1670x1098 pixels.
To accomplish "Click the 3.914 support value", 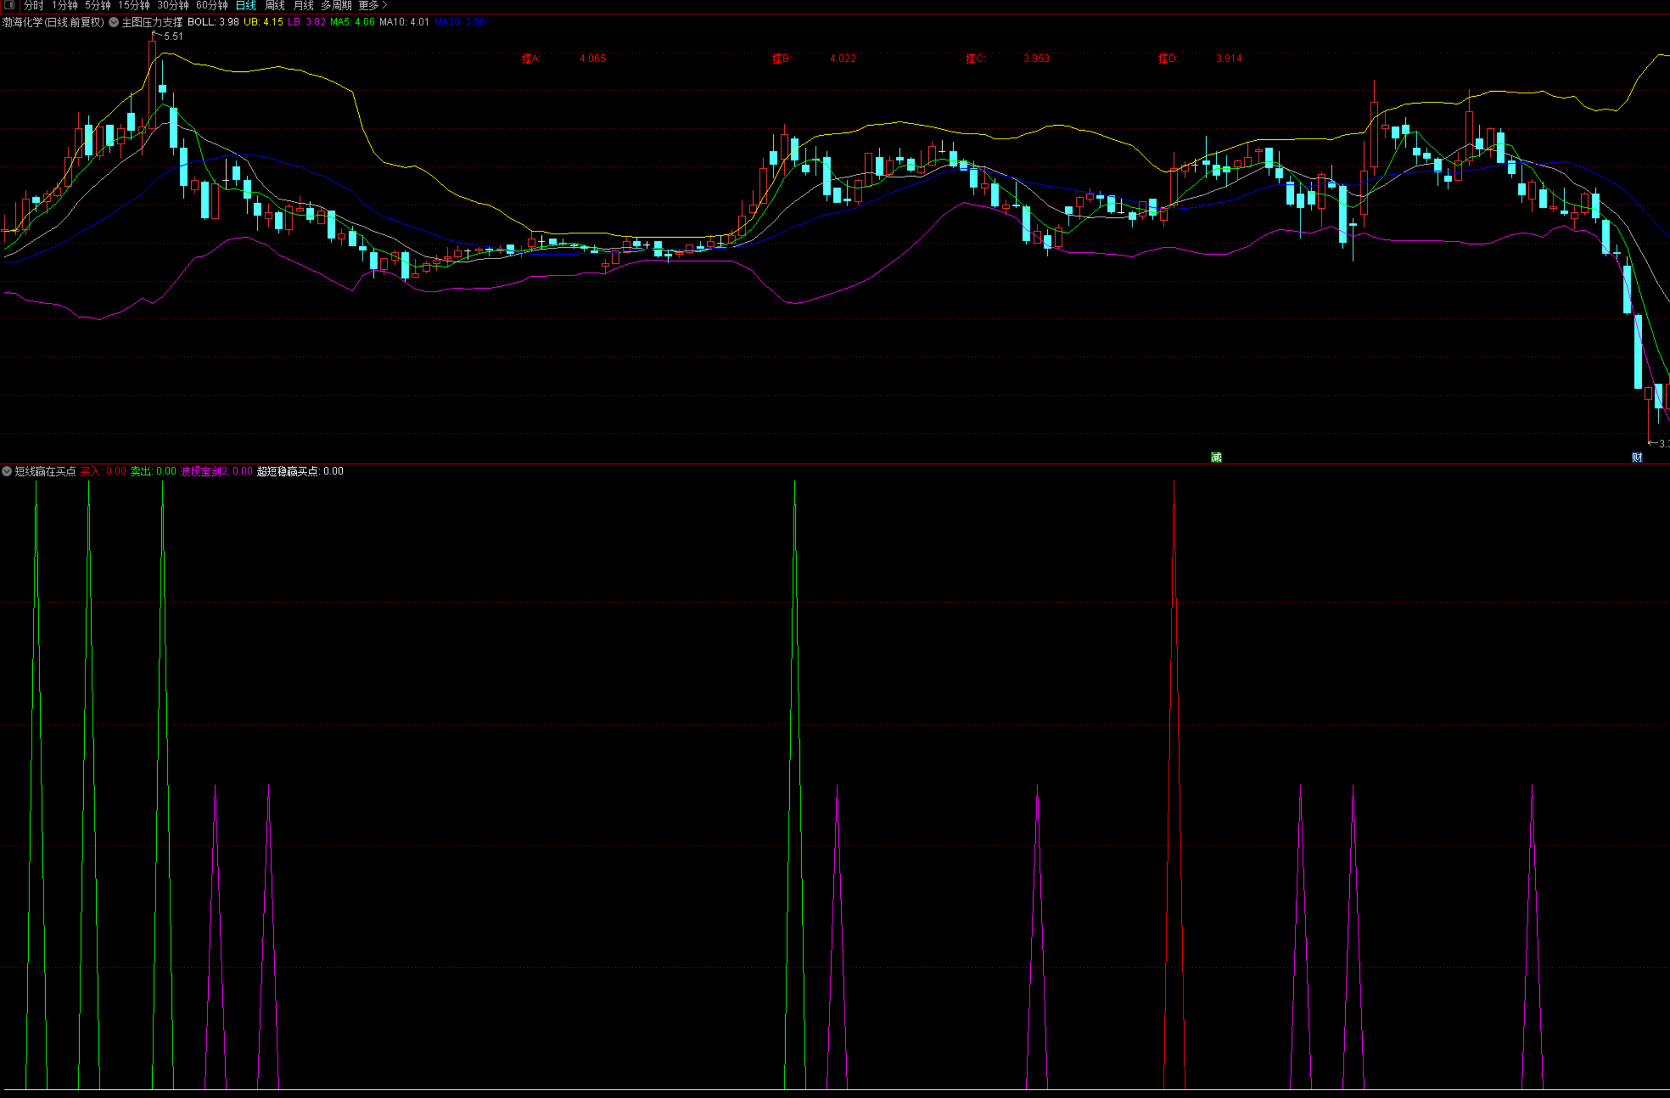I will (x=1229, y=58).
